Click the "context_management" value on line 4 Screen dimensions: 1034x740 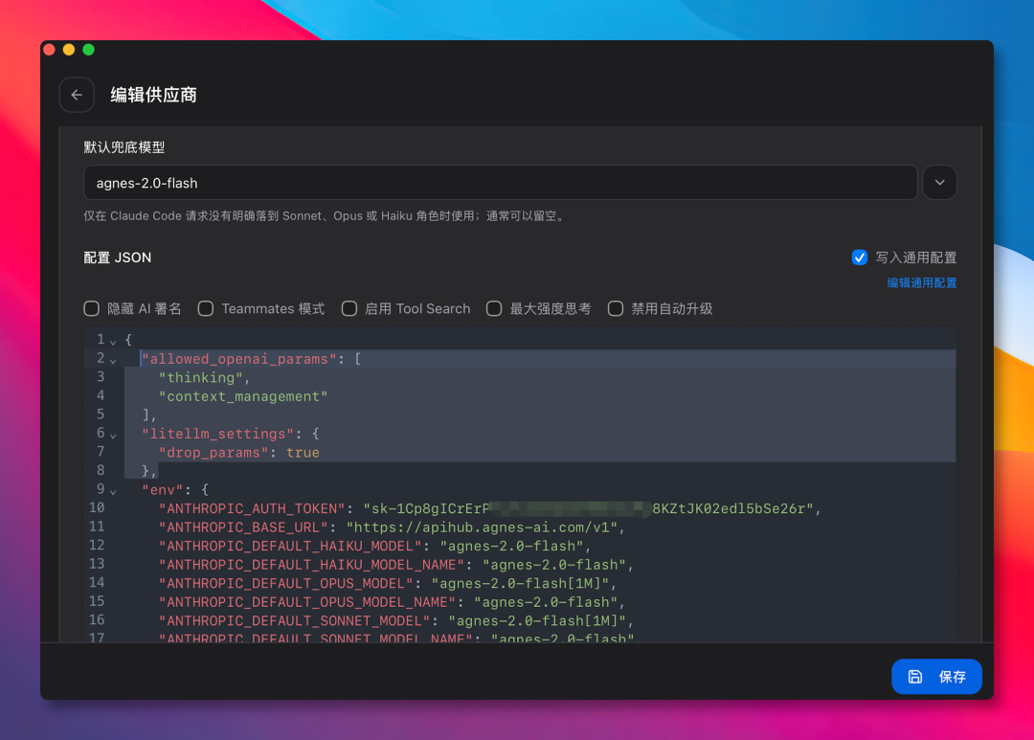[x=242, y=396]
